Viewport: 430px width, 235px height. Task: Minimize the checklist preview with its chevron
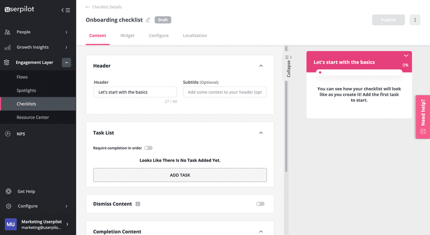pyautogui.click(x=406, y=55)
